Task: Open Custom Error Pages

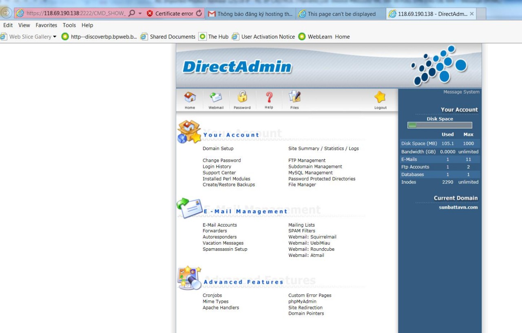Action: pos(310,296)
